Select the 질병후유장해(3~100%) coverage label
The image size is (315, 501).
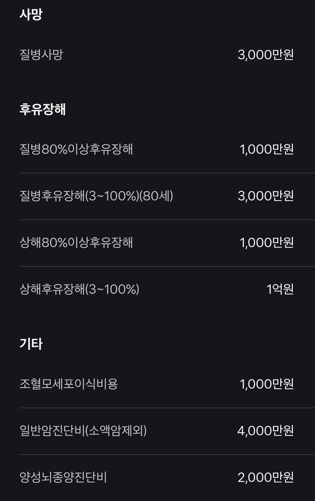(x=79, y=196)
